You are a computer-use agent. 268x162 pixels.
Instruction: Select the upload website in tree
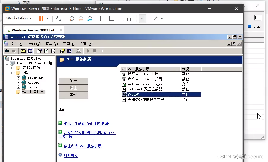[33, 83]
